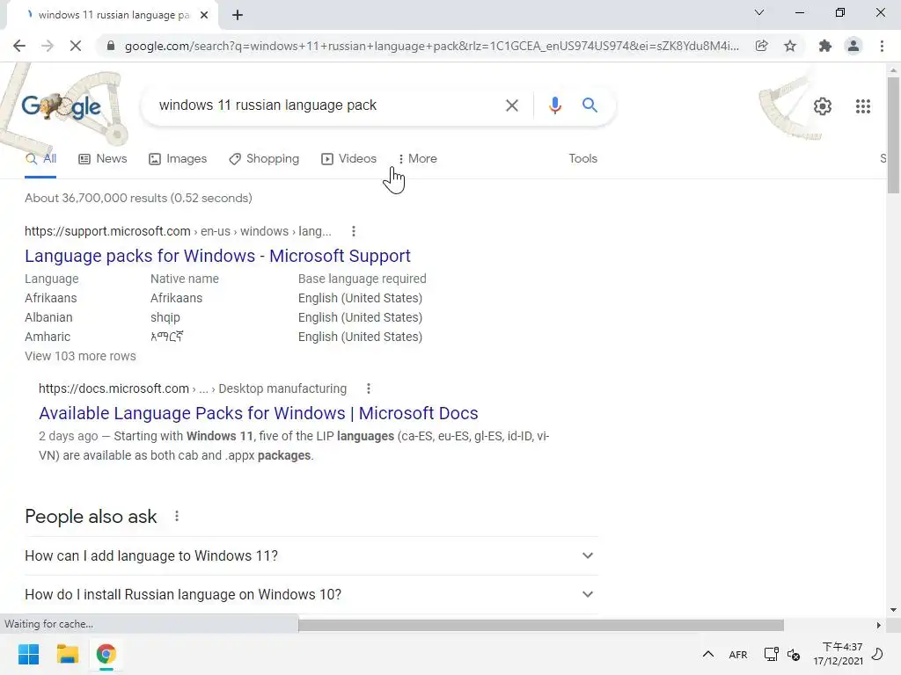Viewport: 901px width, 675px height.
Task: Click the Albanian language cell
Action: pyautogui.click(x=49, y=317)
